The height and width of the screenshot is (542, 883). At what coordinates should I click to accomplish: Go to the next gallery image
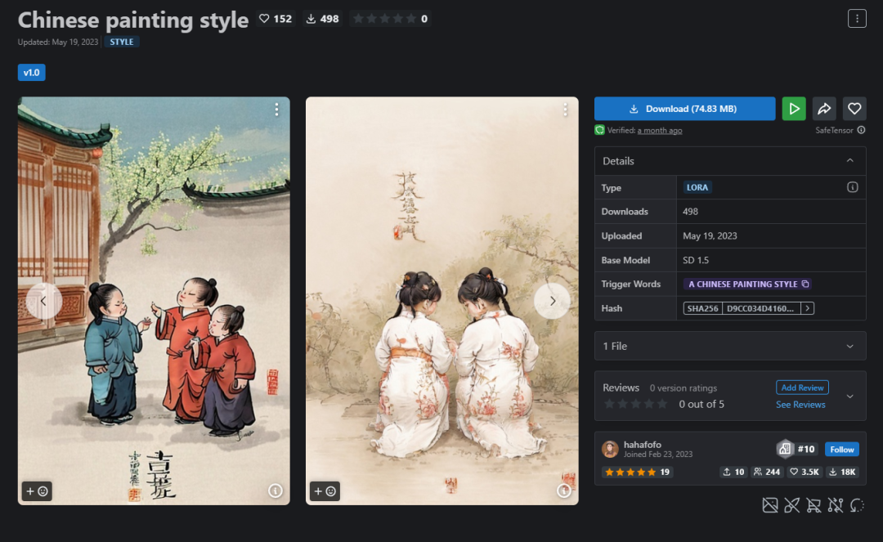(x=552, y=301)
